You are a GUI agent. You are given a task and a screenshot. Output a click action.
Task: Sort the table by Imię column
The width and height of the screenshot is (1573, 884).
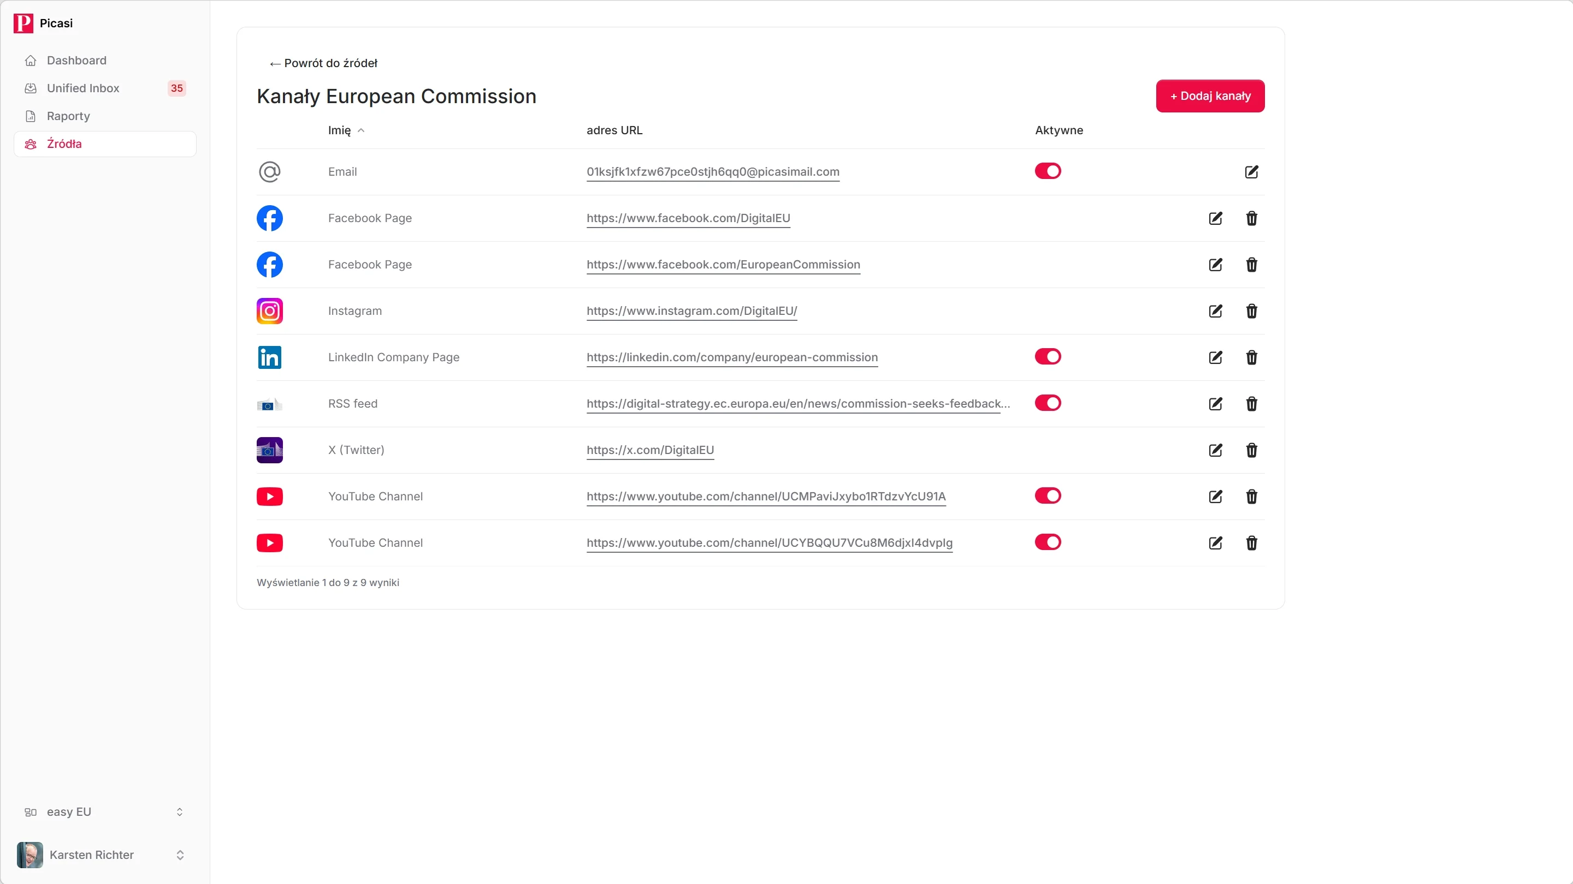(346, 130)
